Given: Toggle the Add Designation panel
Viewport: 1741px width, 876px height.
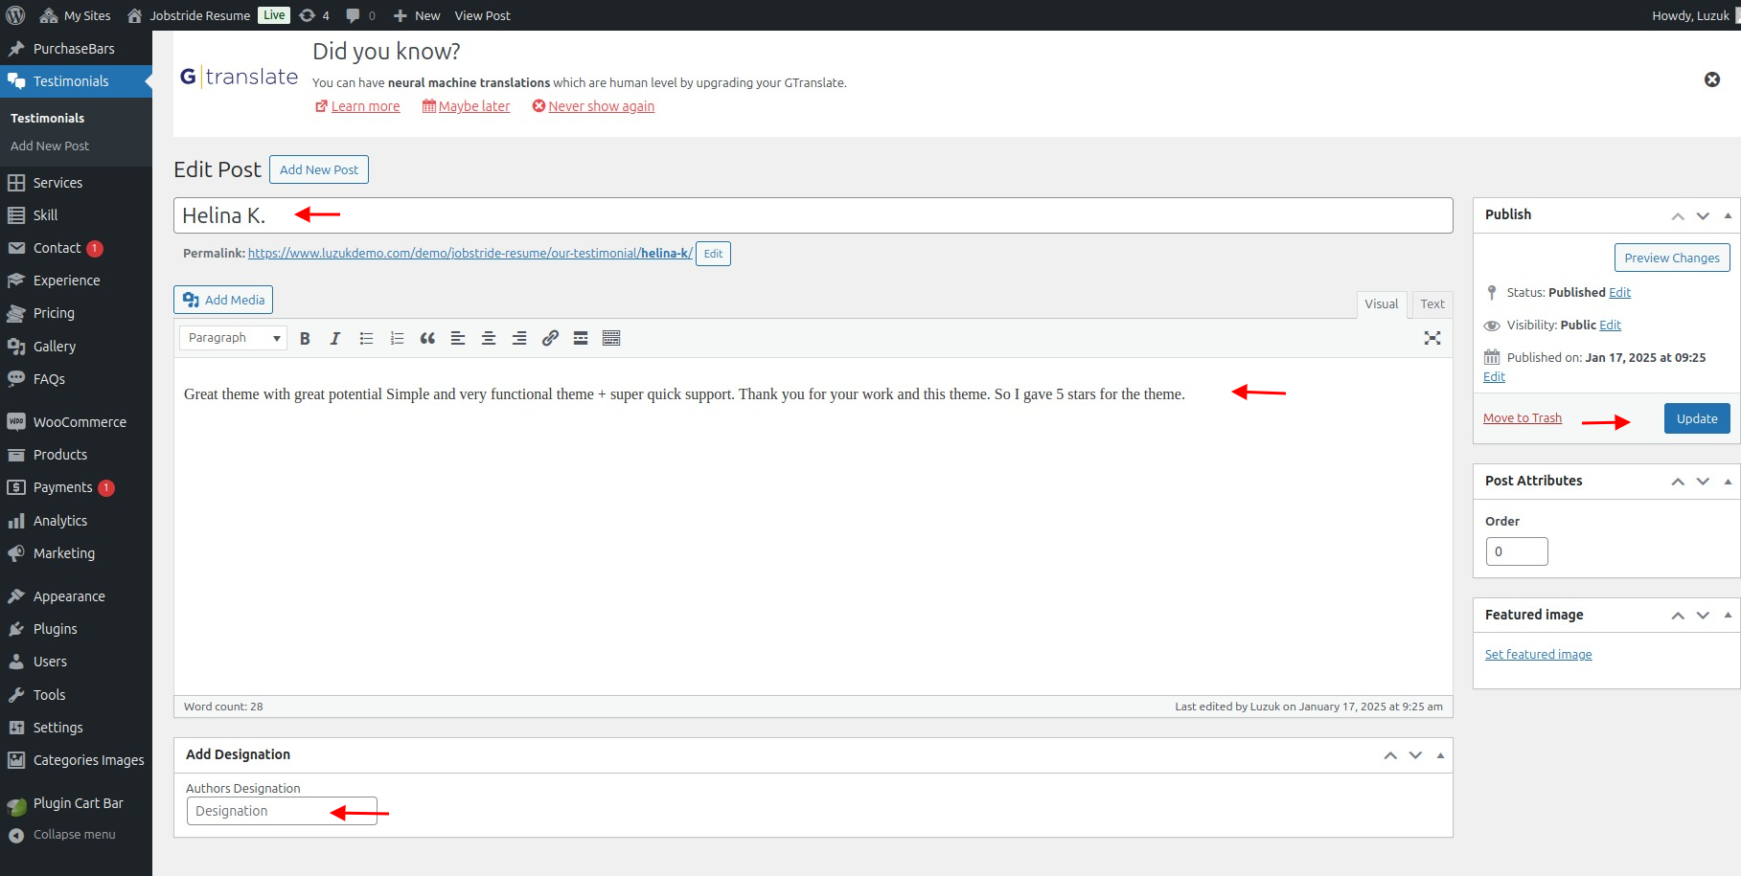Looking at the screenshot, I should [1439, 755].
